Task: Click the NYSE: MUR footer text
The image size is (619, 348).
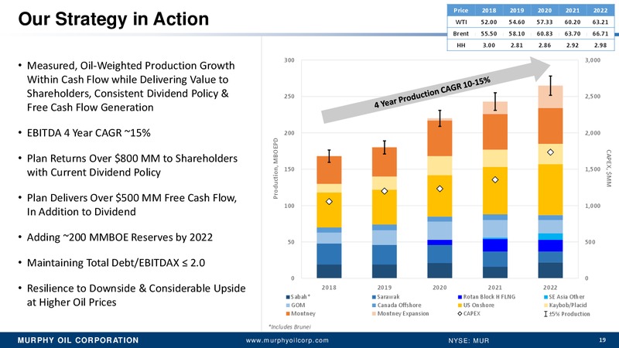Action: (468, 340)
